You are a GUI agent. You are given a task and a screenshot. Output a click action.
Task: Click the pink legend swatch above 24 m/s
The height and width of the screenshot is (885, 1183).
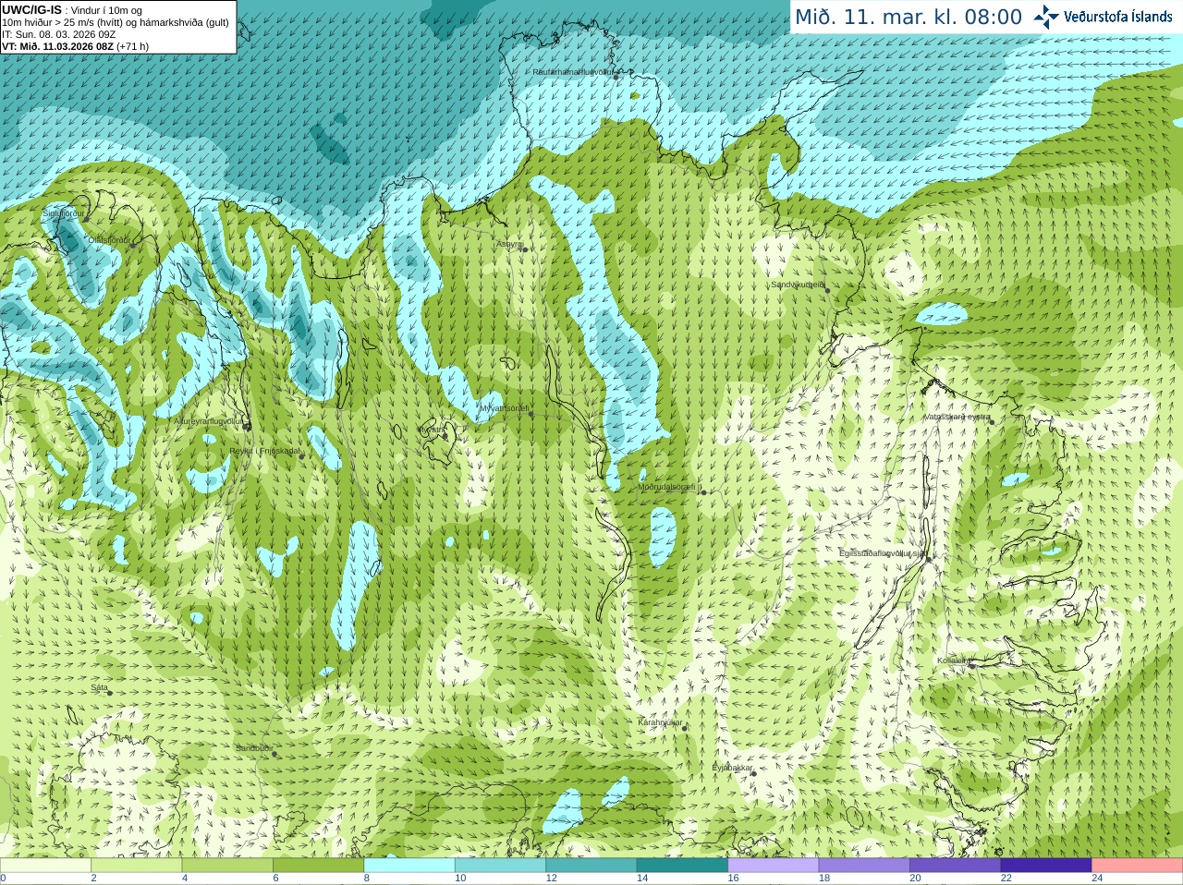click(x=1138, y=865)
